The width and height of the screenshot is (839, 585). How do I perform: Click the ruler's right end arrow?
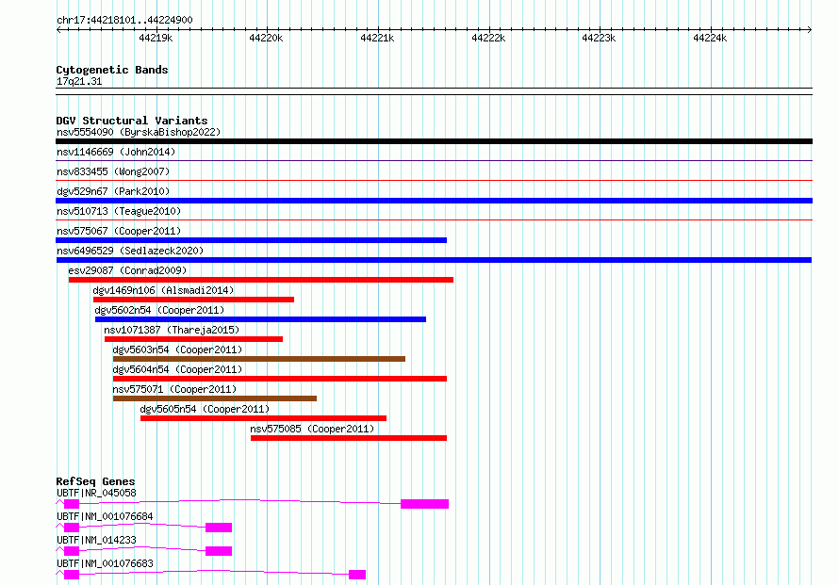pos(810,30)
